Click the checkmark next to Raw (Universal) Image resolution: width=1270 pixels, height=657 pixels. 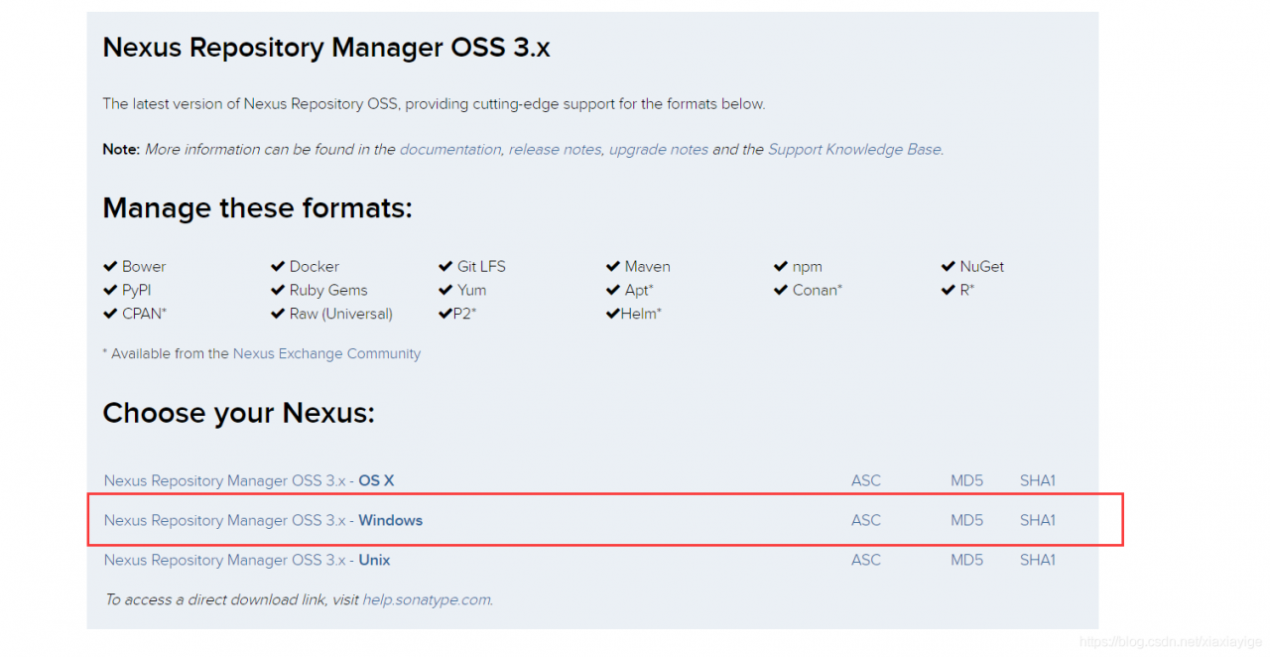[278, 314]
